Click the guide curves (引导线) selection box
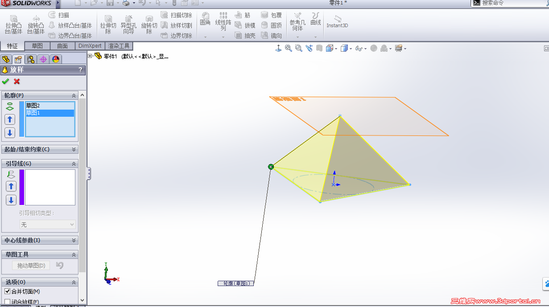The width and height of the screenshot is (549, 307). pyautogui.click(x=50, y=187)
